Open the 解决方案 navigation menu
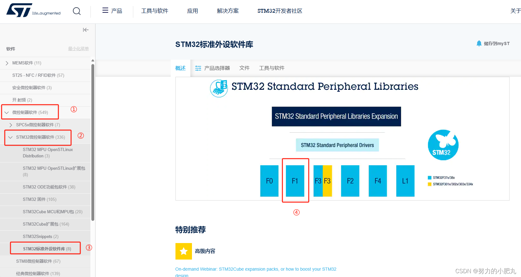This screenshot has width=521, height=277. click(x=228, y=11)
